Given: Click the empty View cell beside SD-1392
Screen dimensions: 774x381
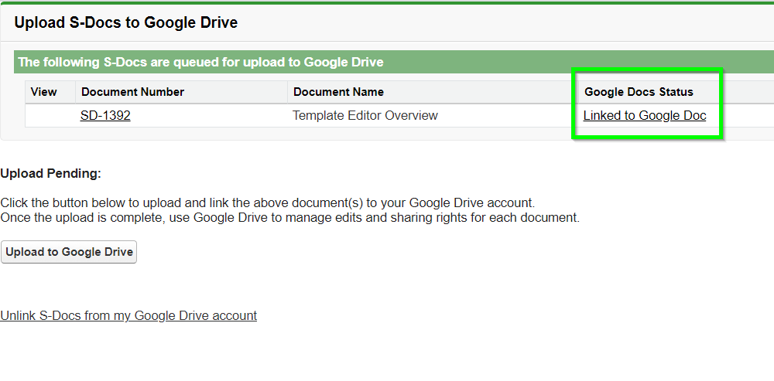Looking at the screenshot, I should click(x=50, y=115).
